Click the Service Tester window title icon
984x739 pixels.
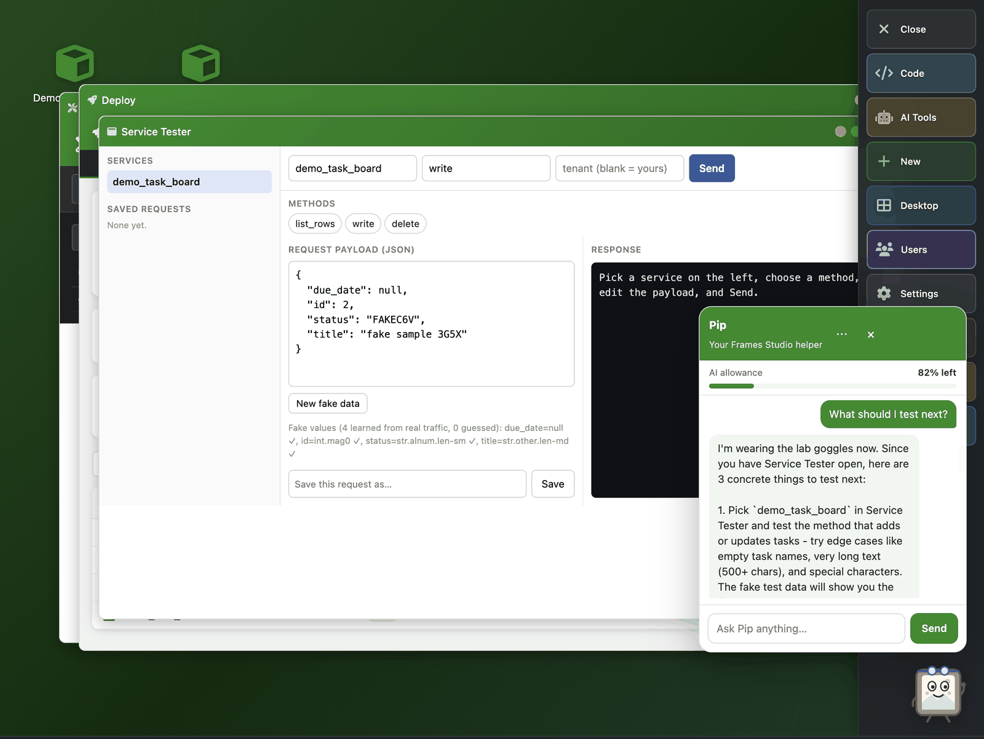(x=112, y=132)
